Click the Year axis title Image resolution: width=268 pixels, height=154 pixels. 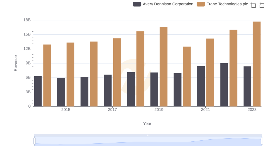tap(147, 124)
